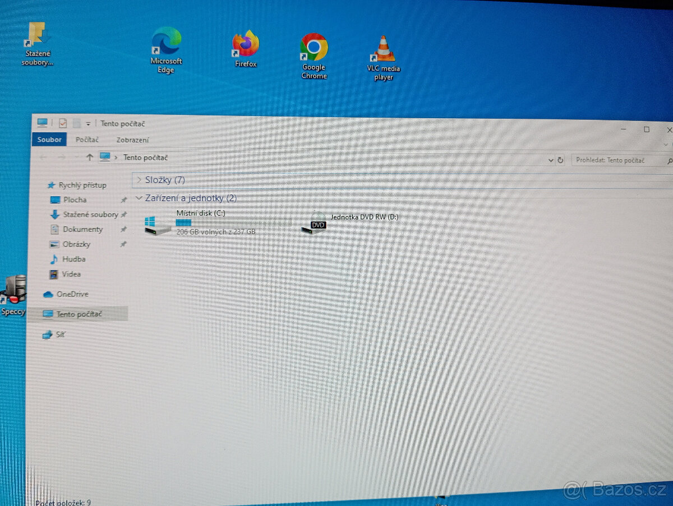Expand the Složky (7) section
The width and height of the screenshot is (673, 506).
(x=139, y=180)
